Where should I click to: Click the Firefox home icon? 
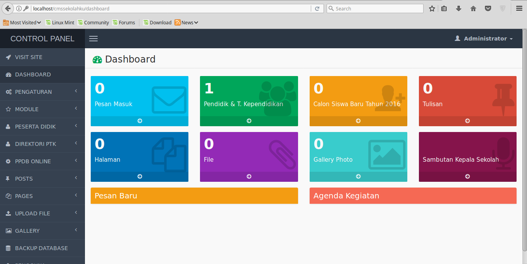point(473,8)
